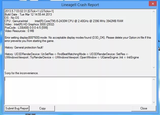This screenshot has height=115, width=160.
Task: Click the 'OS : No OS' line
Action: tap(12, 18)
